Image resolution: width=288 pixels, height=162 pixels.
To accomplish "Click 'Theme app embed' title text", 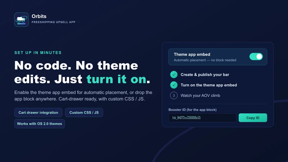I will 192,54.
